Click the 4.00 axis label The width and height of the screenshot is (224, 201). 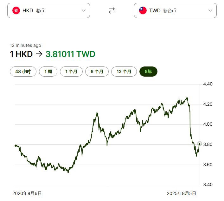point(208,124)
